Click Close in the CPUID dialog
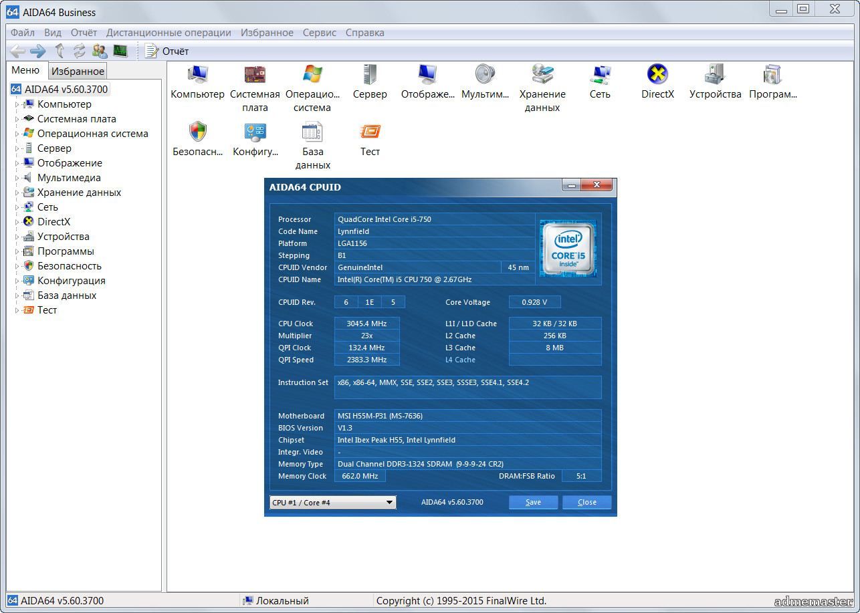 (586, 502)
